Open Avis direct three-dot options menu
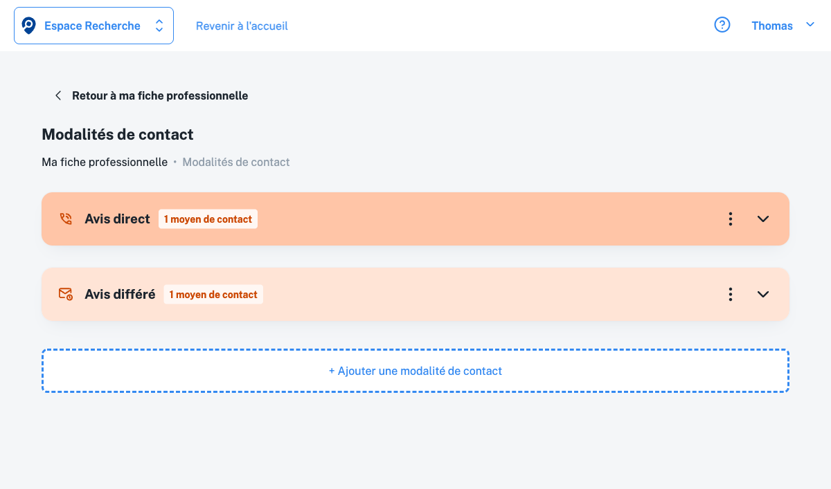This screenshot has width=831, height=489. tap(731, 219)
